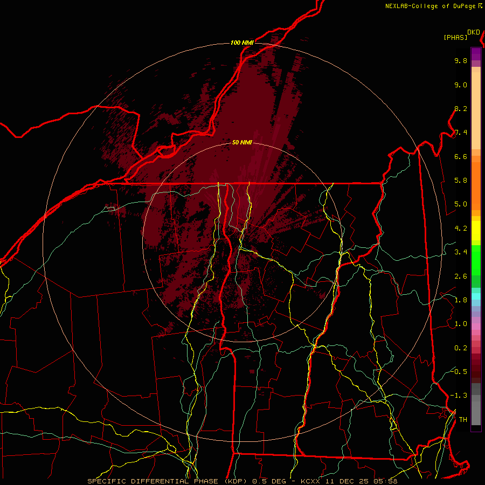Viewport: 485px width, 485px height.
Task: Click the 9.0 scale value
Action: click(461, 85)
